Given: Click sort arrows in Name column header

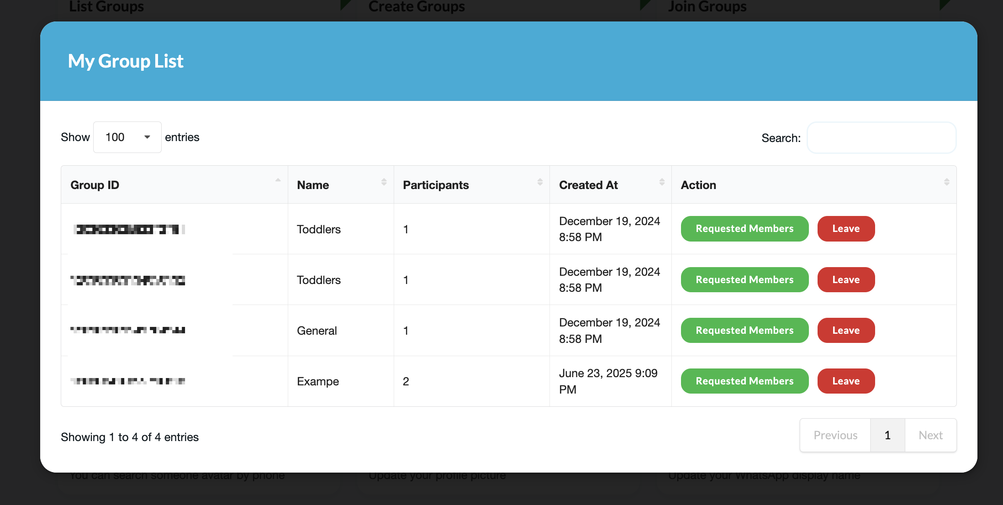Looking at the screenshot, I should pos(384,182).
